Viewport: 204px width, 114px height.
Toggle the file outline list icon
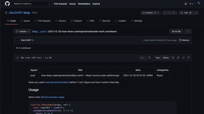pos(17,58)
